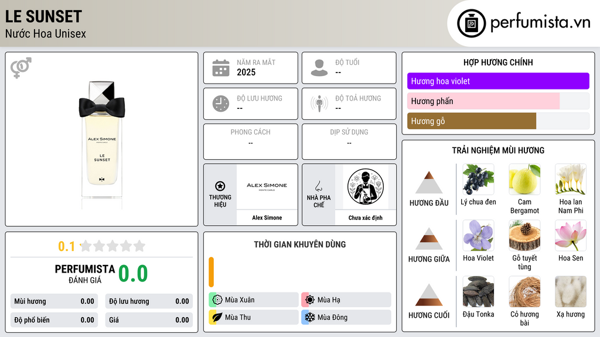Click the Trải nghiệm mùi hương heading
Image resolution: width=600 pixels, height=337 pixels.
coord(498,150)
